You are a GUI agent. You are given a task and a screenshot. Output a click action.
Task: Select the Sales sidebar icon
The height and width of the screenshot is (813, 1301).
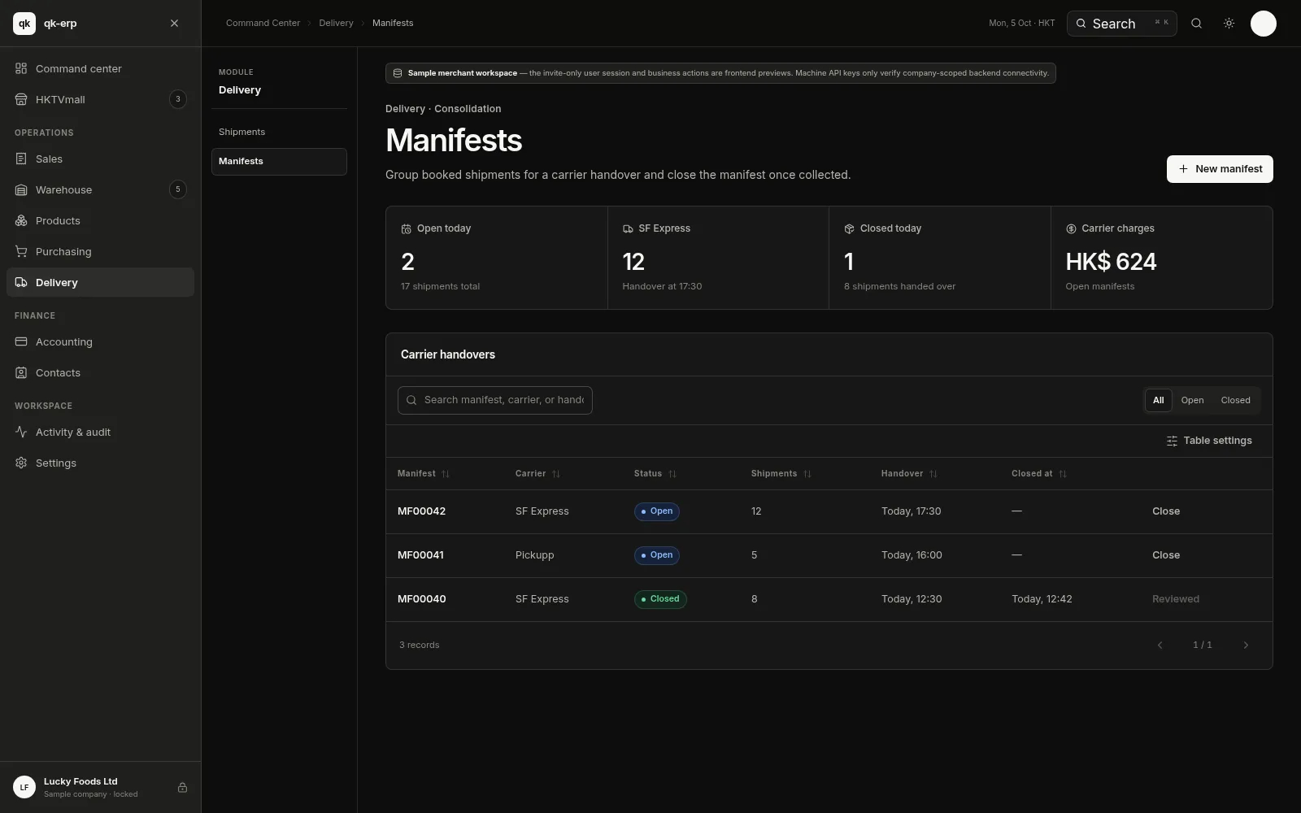click(x=21, y=159)
